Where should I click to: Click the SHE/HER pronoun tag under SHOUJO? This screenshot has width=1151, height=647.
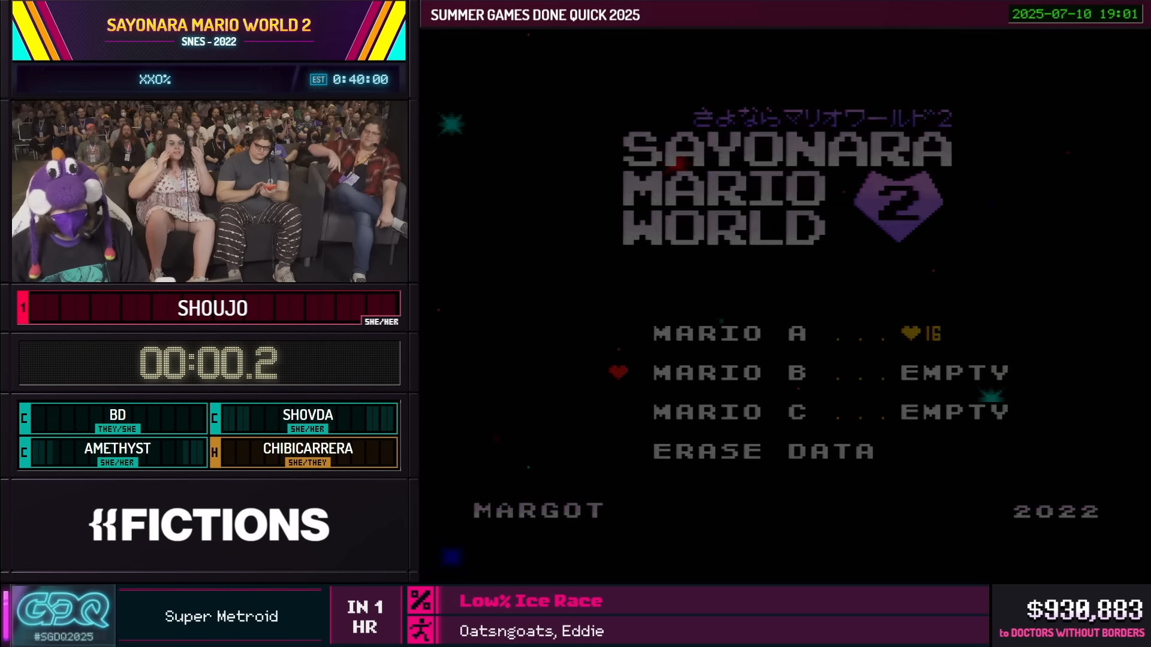381,322
